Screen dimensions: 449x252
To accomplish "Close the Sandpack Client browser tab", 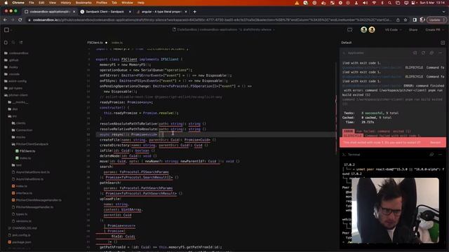I will coord(130,12).
